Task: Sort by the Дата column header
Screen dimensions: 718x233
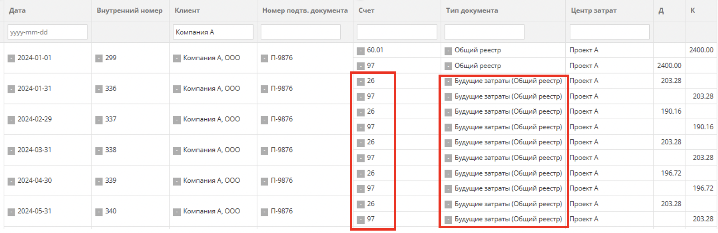Action: [18, 11]
